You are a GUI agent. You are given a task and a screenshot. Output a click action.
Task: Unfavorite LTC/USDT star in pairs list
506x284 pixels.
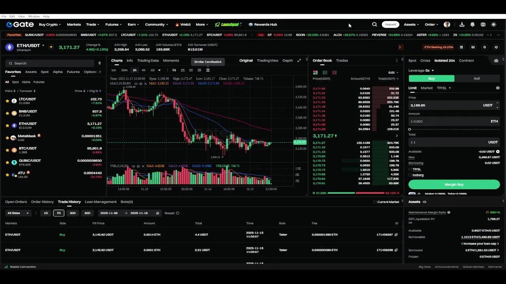click(7, 101)
